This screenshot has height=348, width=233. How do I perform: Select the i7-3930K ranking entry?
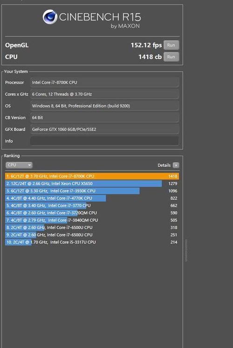[x=92, y=191]
